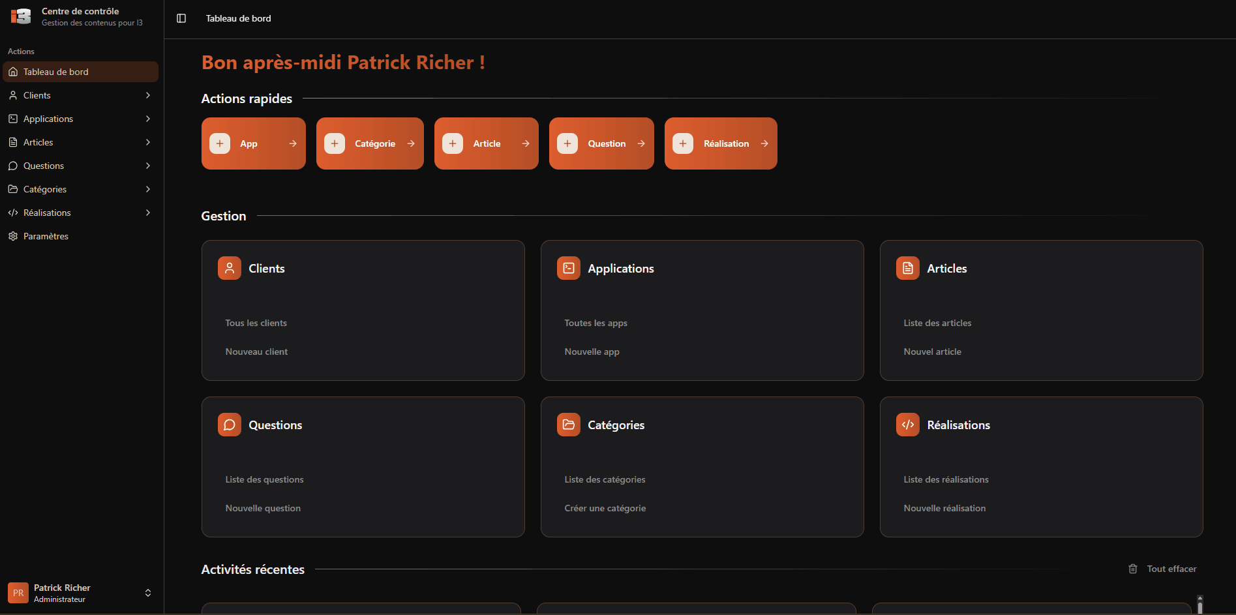Open the Nouvelle réalisation link
Viewport: 1236px width, 615px height.
(x=944, y=508)
